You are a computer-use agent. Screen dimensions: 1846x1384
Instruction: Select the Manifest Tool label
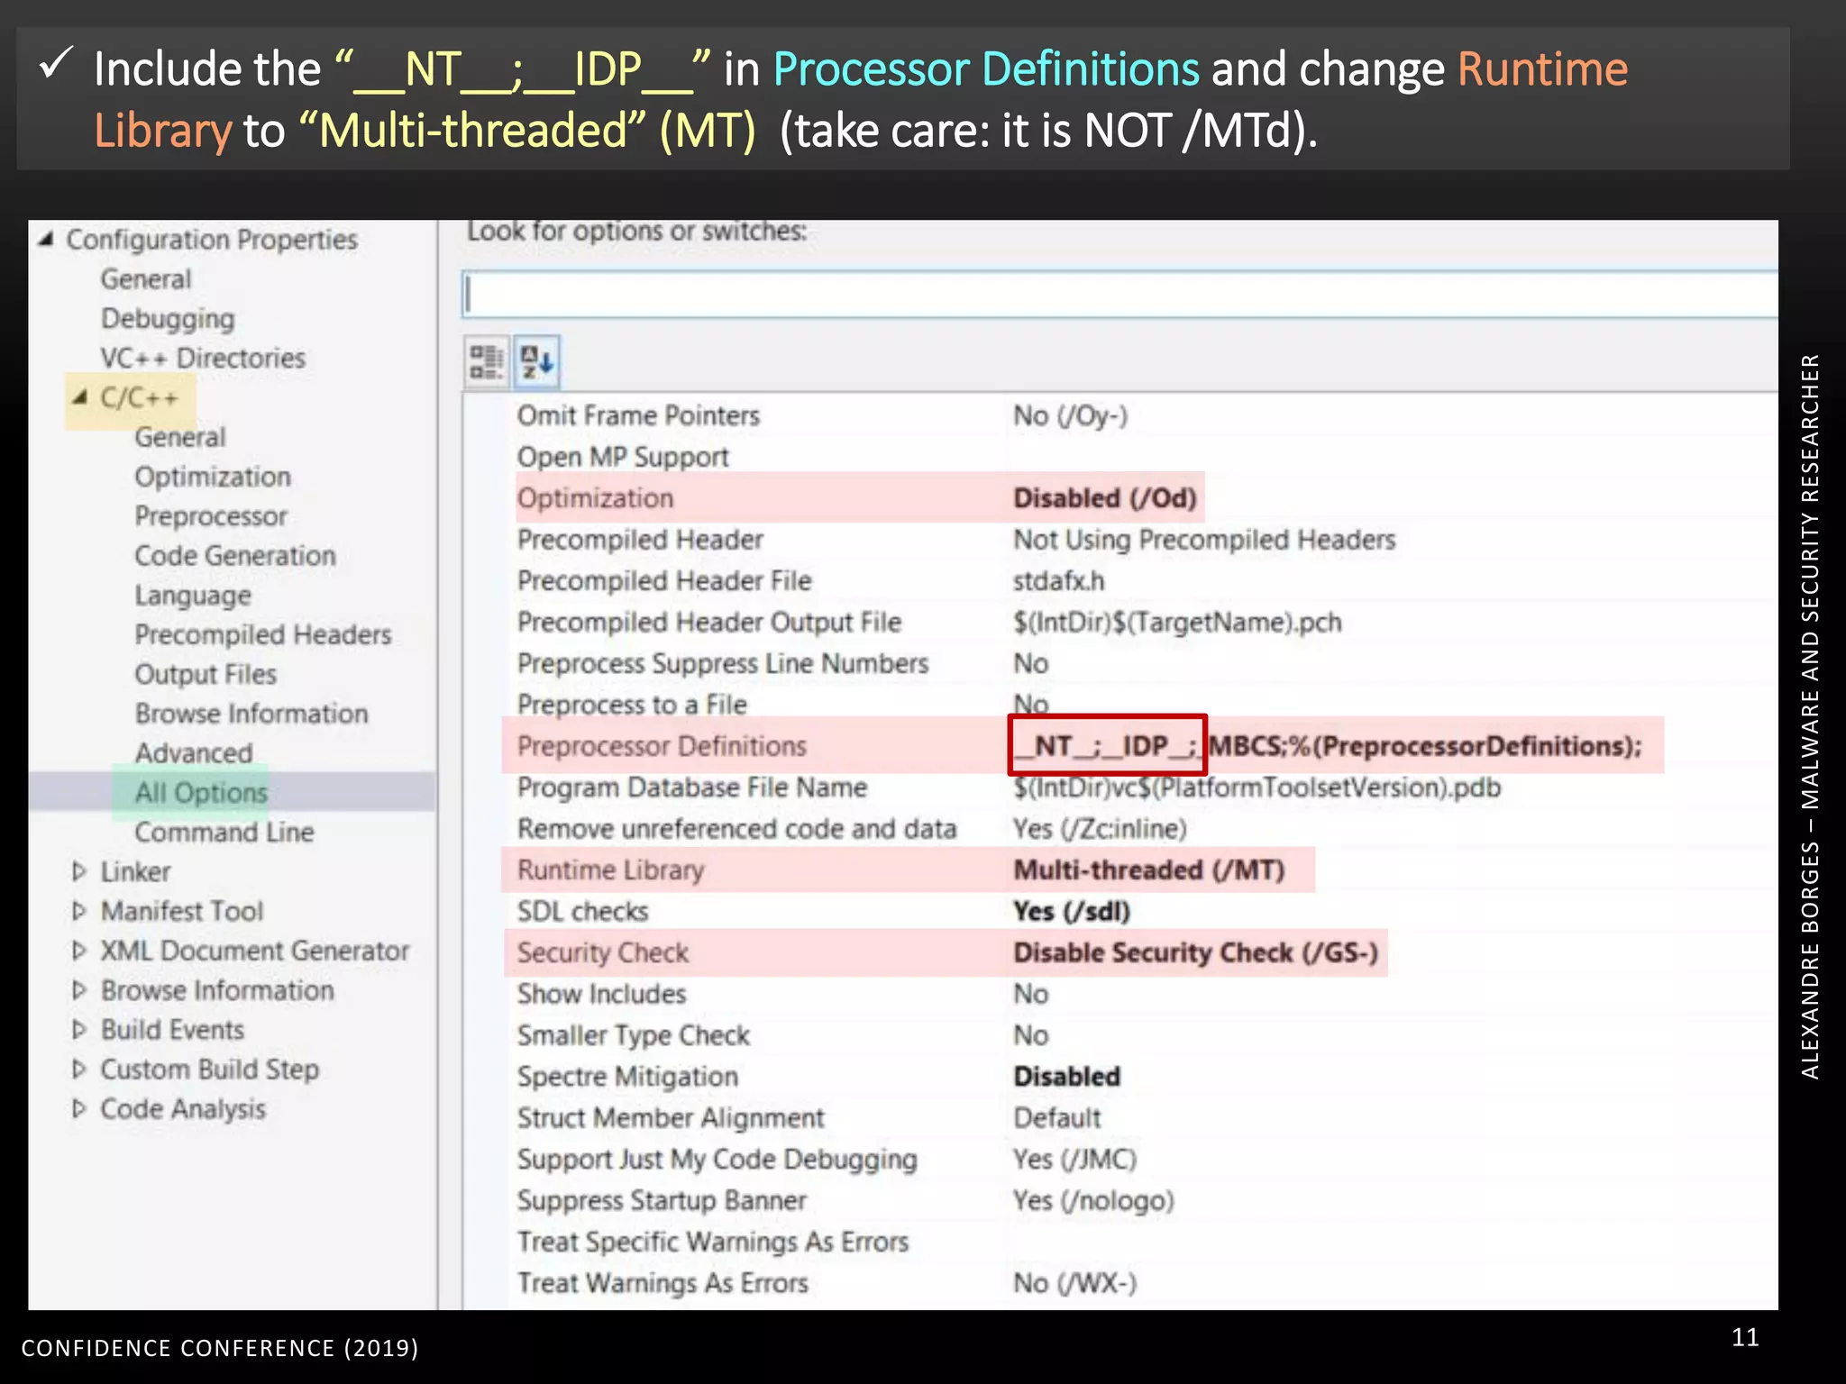pyautogui.click(x=182, y=911)
